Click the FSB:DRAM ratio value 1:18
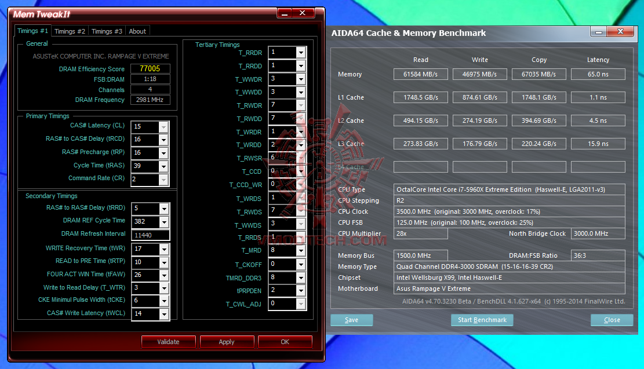This screenshot has width=644, height=369. [150, 79]
